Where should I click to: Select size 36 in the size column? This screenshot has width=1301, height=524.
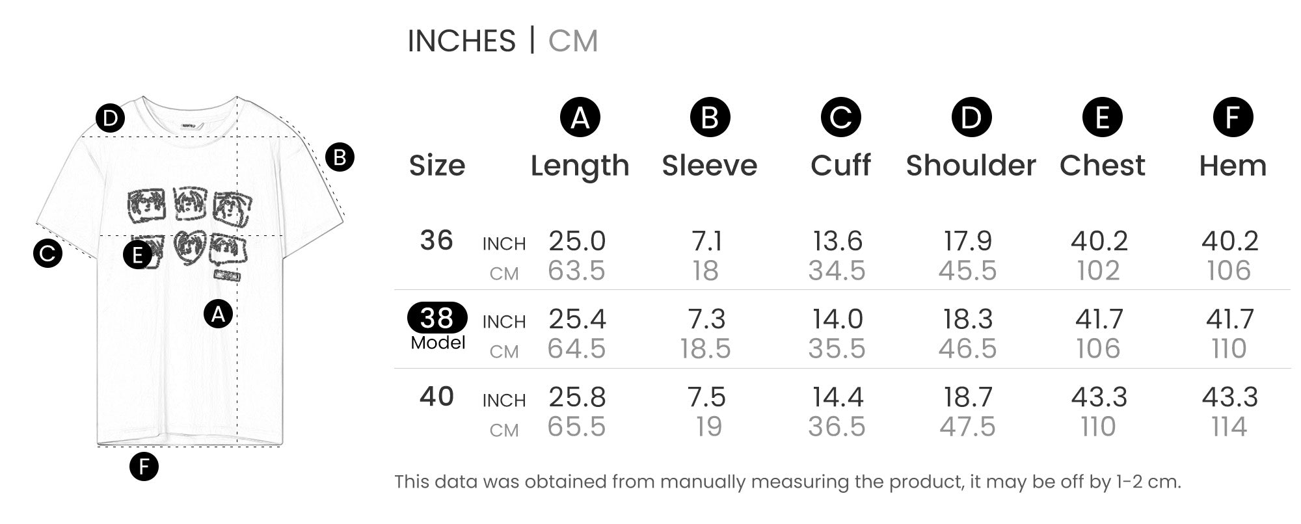click(x=436, y=241)
